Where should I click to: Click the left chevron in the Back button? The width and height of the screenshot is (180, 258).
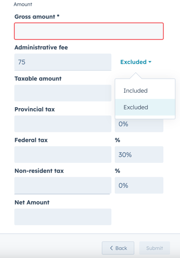pyautogui.click(x=111, y=248)
